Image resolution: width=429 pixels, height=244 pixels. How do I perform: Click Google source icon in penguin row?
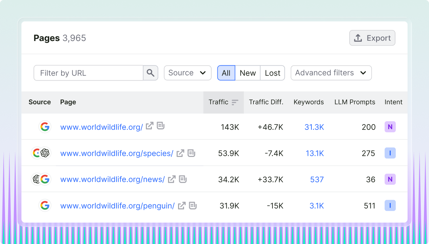[45, 205]
